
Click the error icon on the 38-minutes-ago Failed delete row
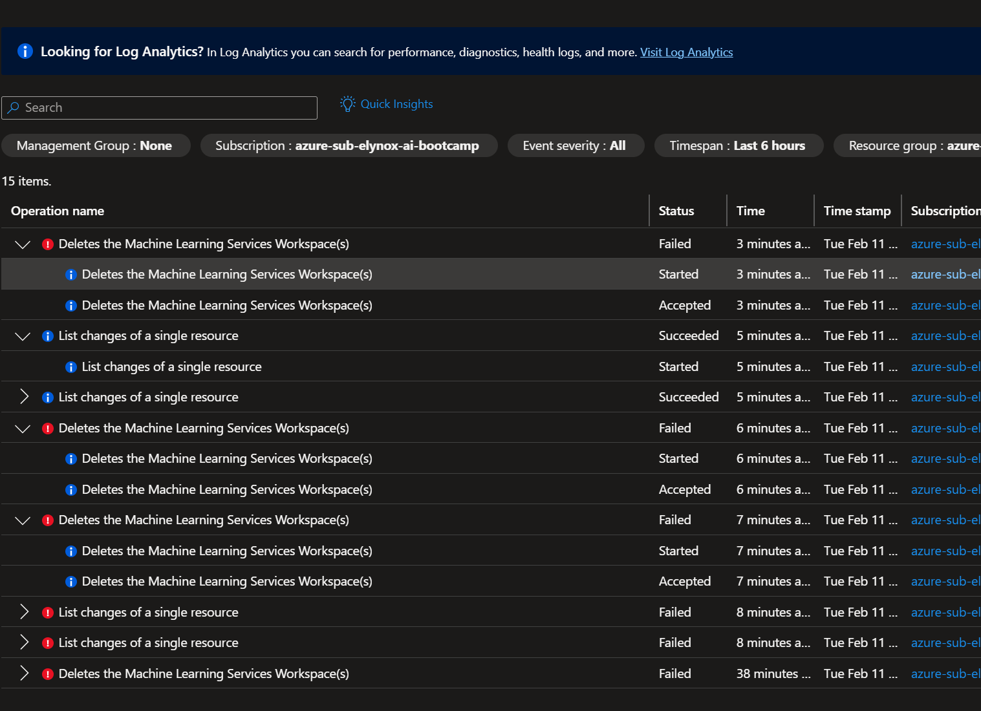[x=48, y=674]
